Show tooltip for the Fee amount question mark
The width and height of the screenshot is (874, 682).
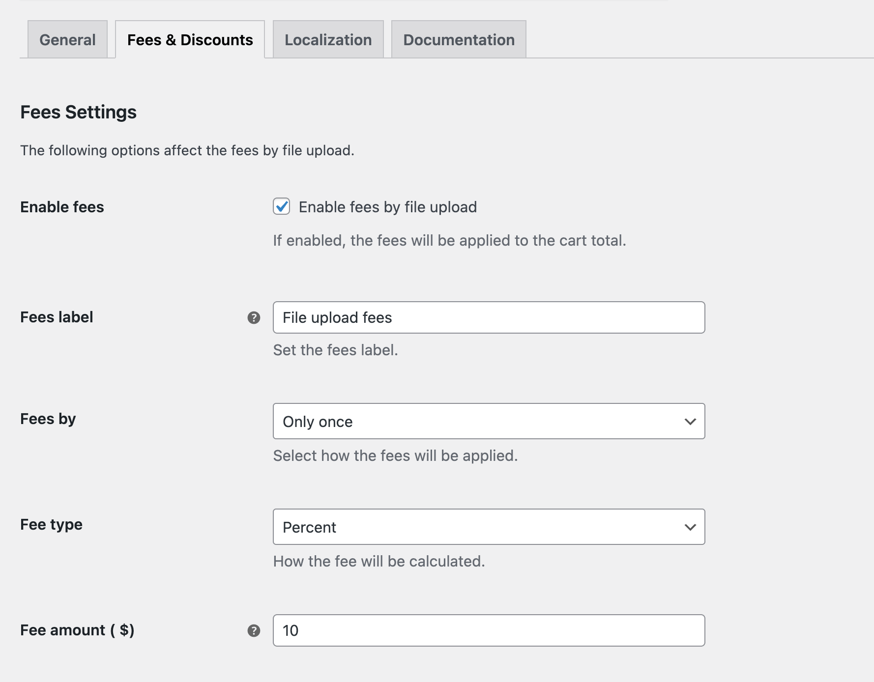[x=253, y=630]
